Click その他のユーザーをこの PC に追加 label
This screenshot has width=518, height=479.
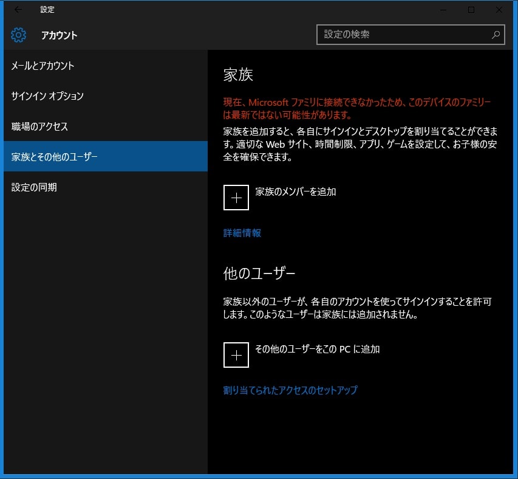click(x=317, y=349)
